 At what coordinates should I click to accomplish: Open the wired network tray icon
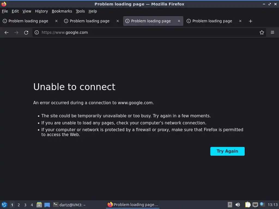255,205
